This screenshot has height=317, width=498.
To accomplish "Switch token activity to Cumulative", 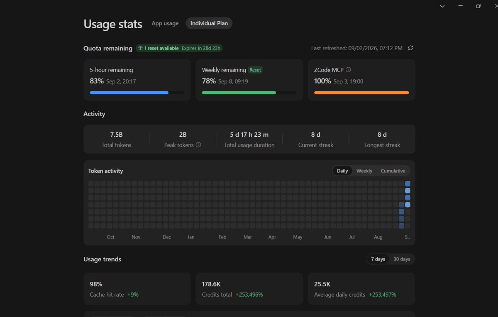I will pyautogui.click(x=393, y=171).
